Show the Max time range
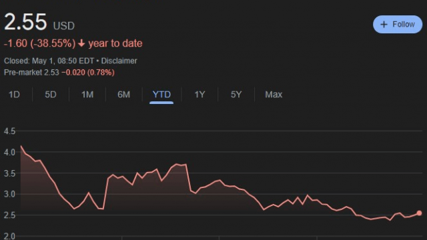This screenshot has width=427, height=240. click(x=274, y=95)
